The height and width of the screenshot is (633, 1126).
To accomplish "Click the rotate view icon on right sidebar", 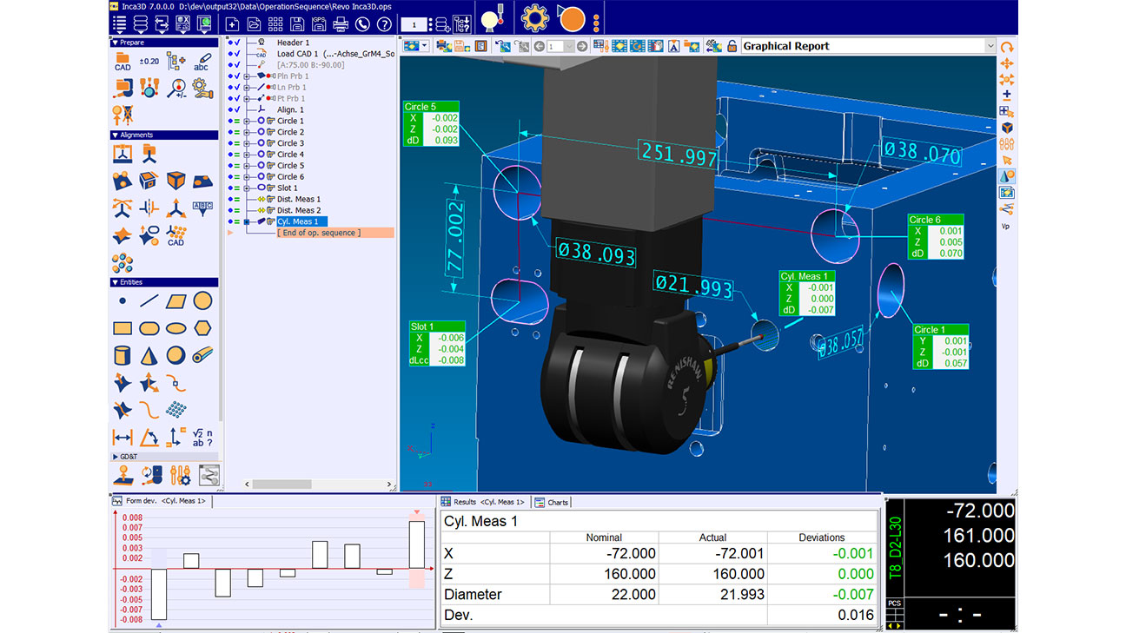I will point(1007,47).
